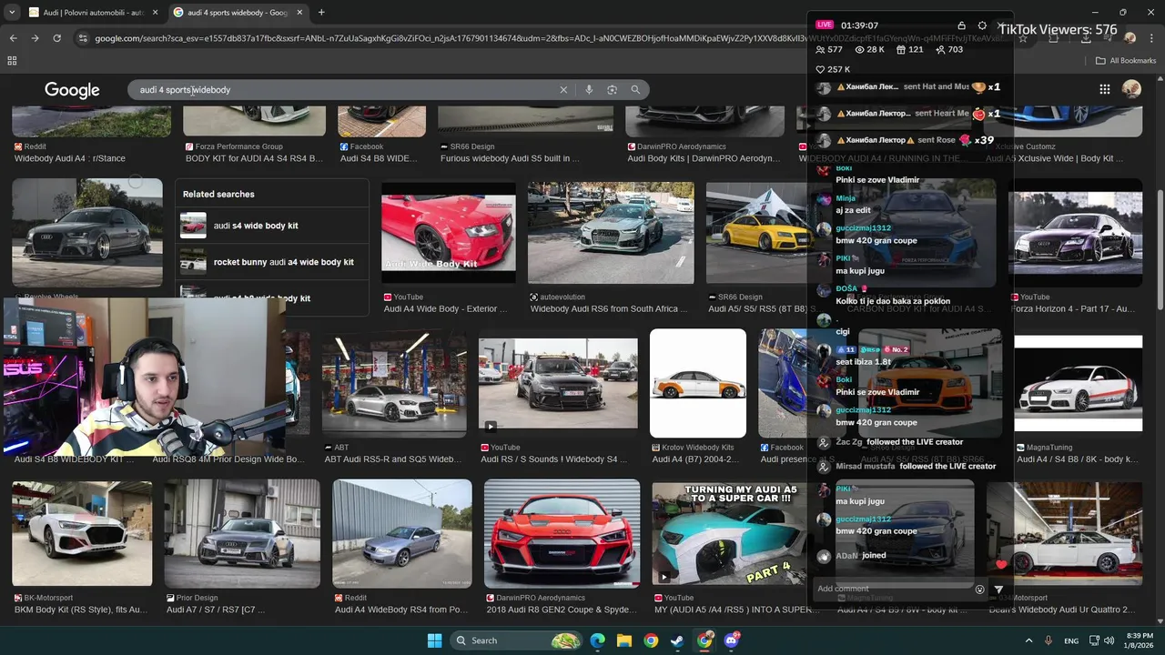Click the 577 viewers count

point(829,49)
